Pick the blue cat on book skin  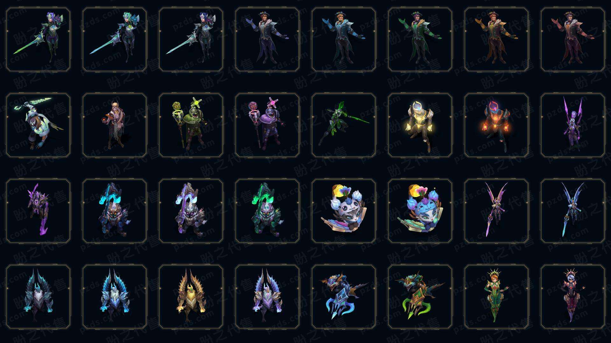point(420,211)
